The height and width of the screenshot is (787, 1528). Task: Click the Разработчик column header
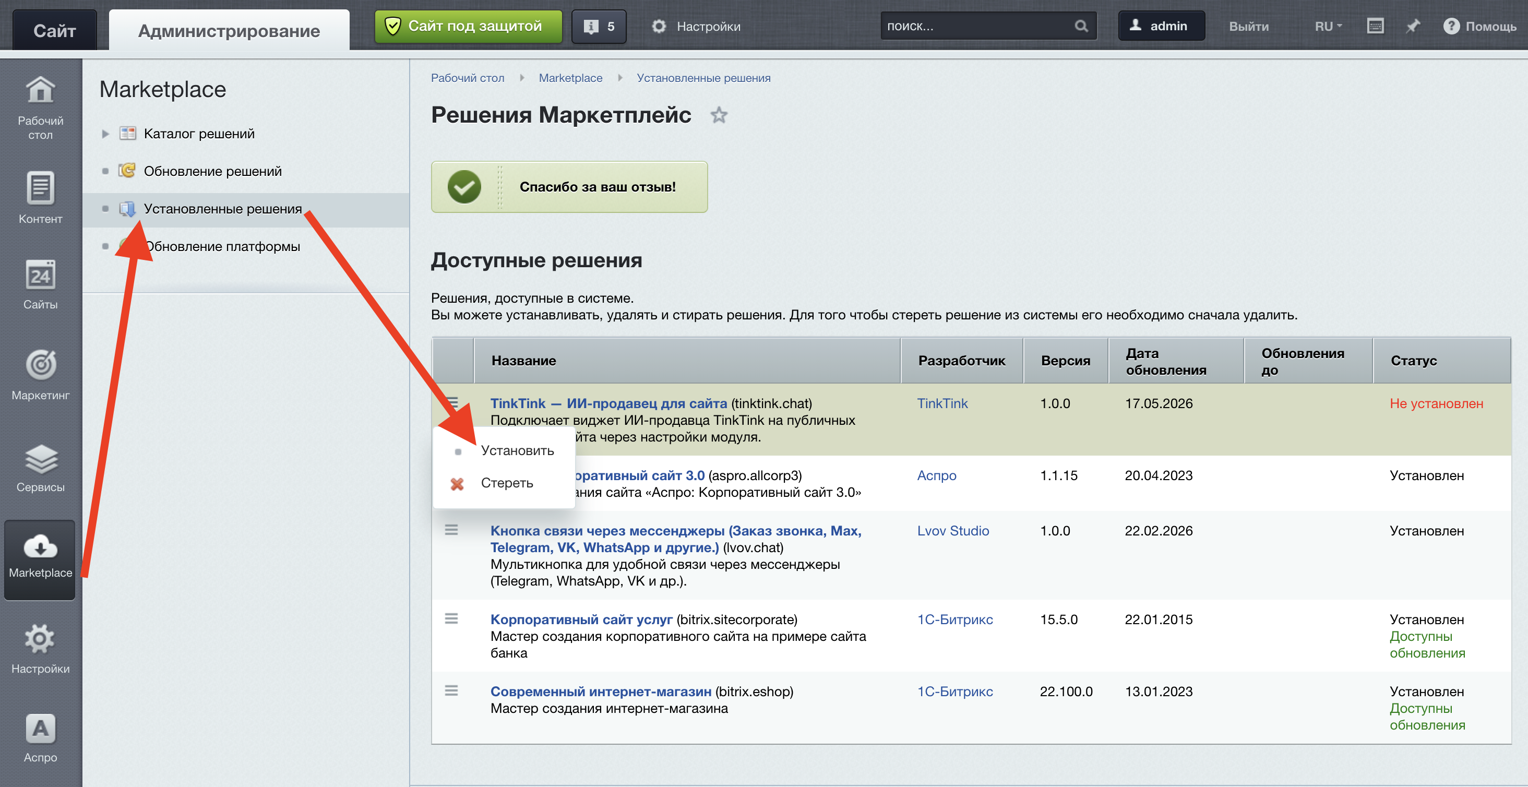(x=962, y=361)
